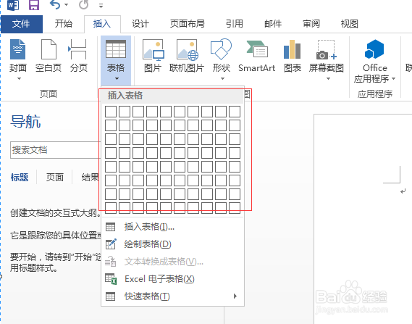Viewport: 412px width, 324px height.
Task: Select the 标题 navigation tab
Action: 19,178
